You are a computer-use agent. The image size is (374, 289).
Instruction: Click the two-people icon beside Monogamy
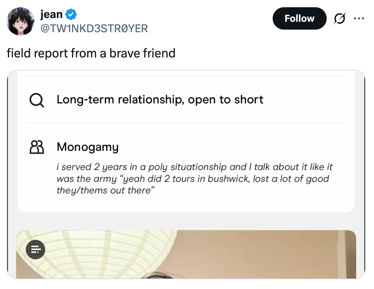pos(37,147)
